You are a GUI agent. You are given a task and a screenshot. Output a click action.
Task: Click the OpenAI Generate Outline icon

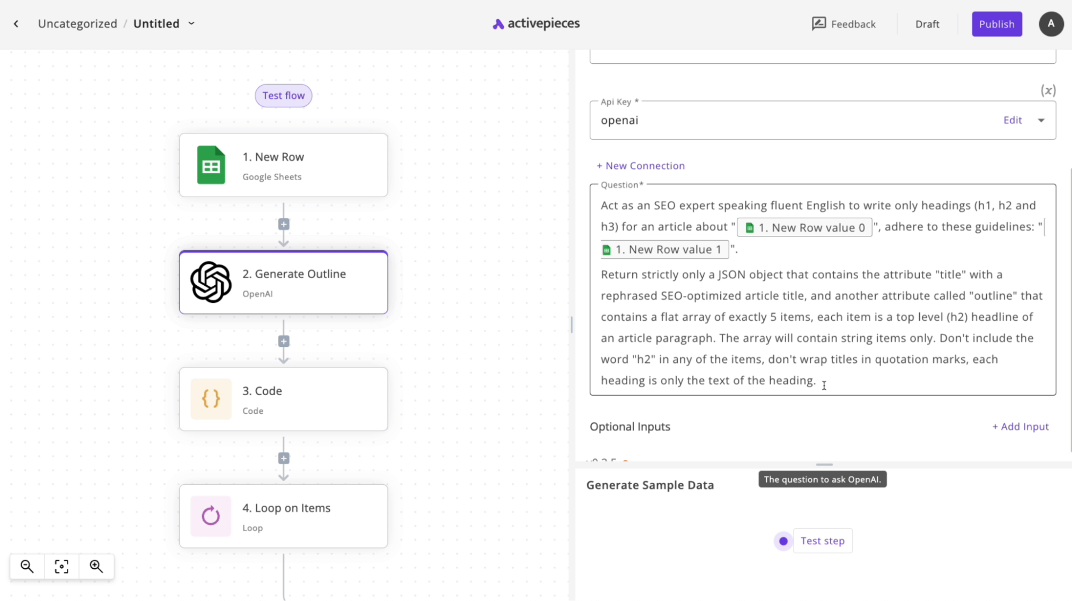[211, 282]
